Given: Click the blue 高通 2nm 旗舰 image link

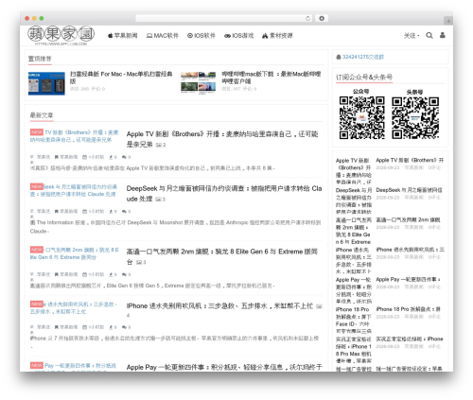Looking at the screenshot, I should [74, 253].
